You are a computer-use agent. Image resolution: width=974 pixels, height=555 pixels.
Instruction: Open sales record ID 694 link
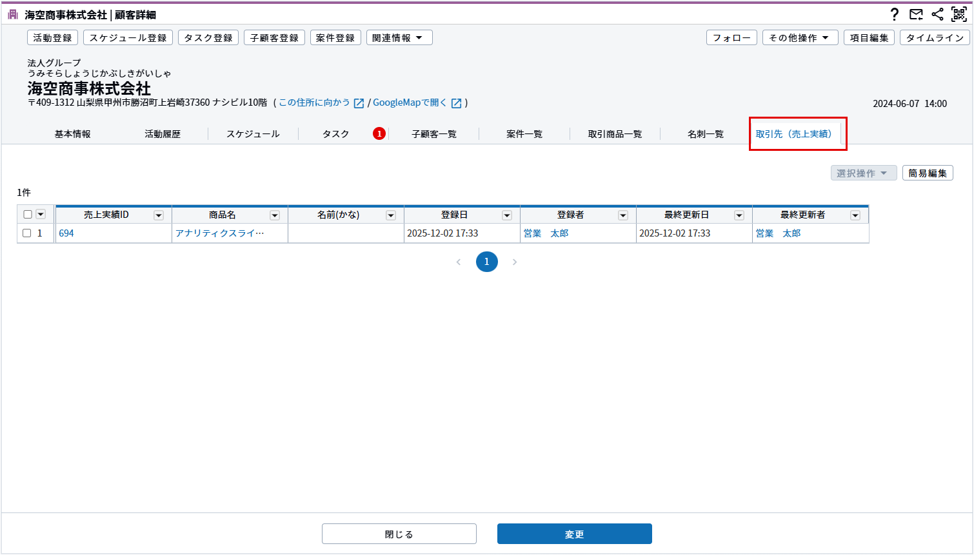[66, 233]
